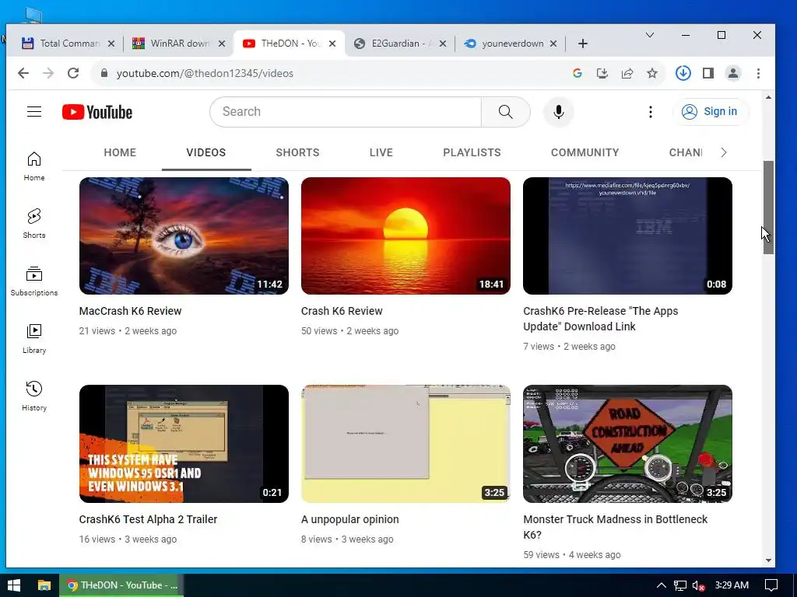The image size is (797, 597).
Task: Open Chrome three-dot menu
Action: pos(758,73)
